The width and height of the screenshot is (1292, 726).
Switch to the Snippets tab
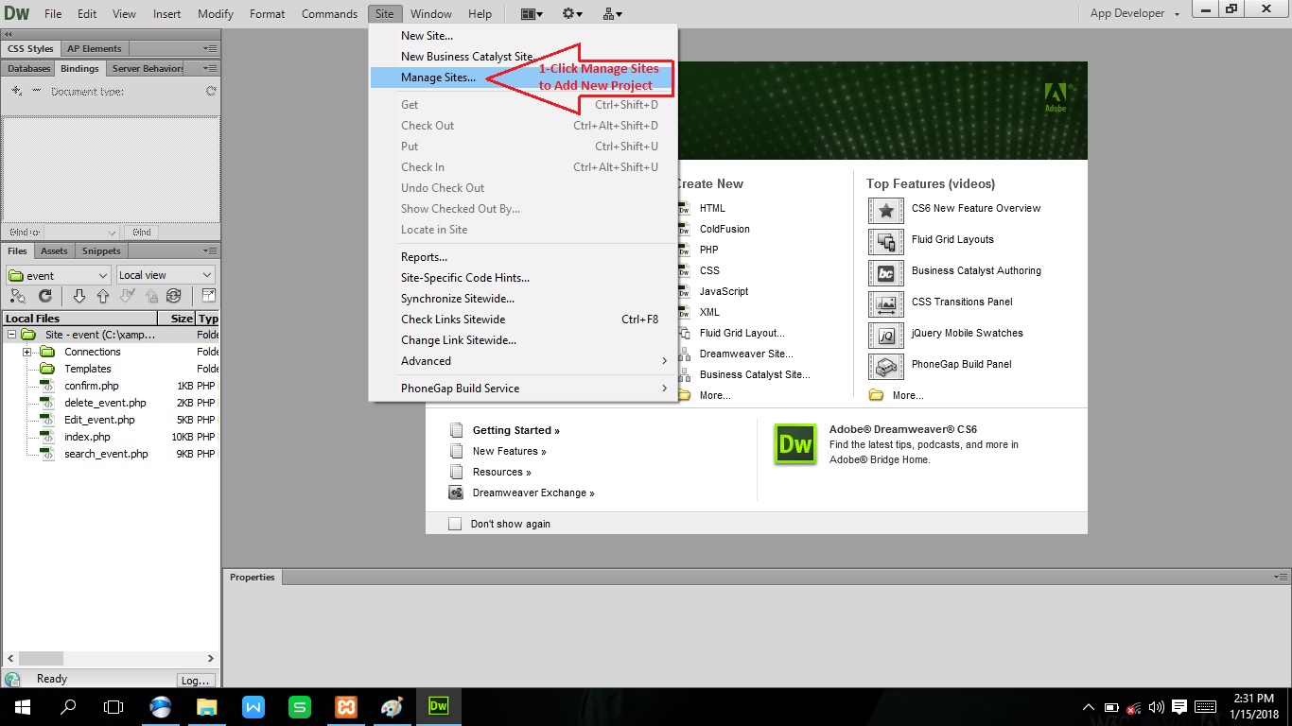(x=101, y=251)
